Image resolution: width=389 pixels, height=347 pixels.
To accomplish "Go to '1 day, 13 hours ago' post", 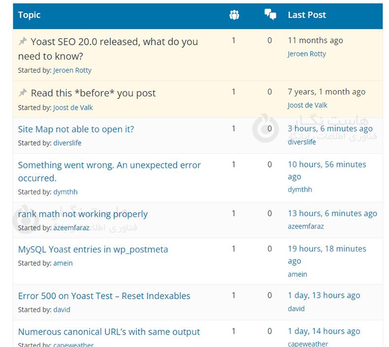I will click(x=324, y=295).
